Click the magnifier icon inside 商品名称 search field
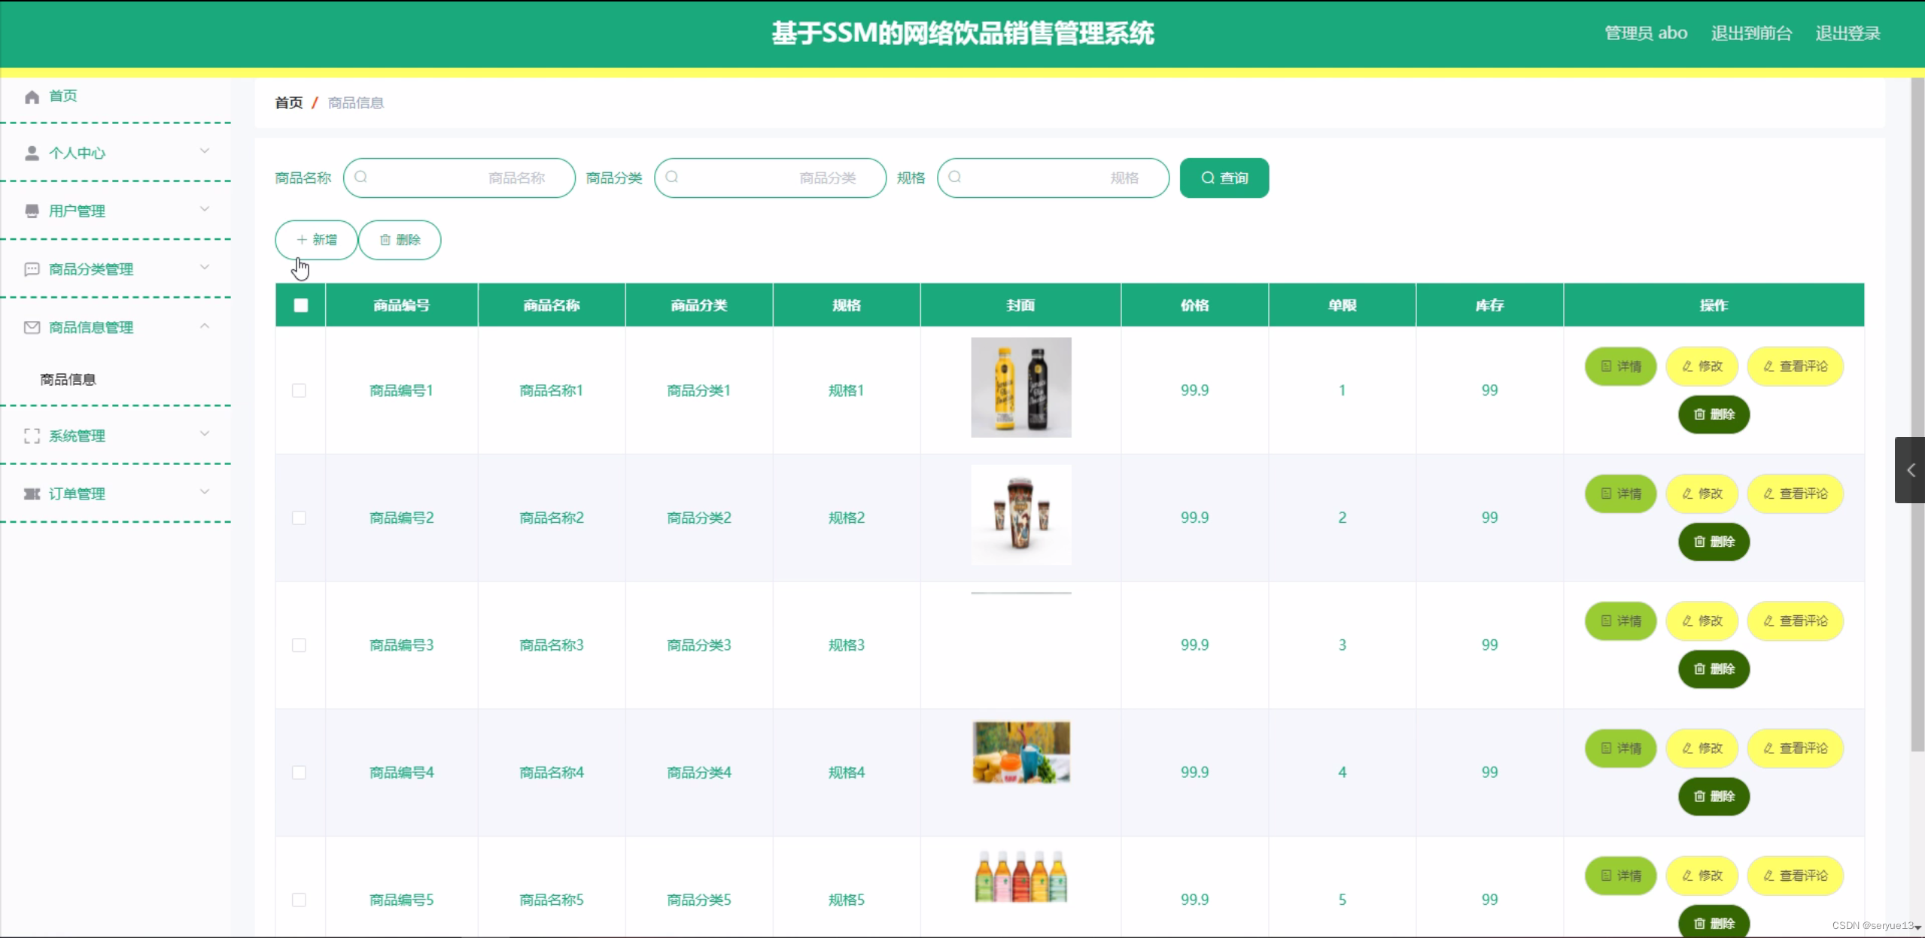This screenshot has width=1925, height=938. (x=362, y=178)
